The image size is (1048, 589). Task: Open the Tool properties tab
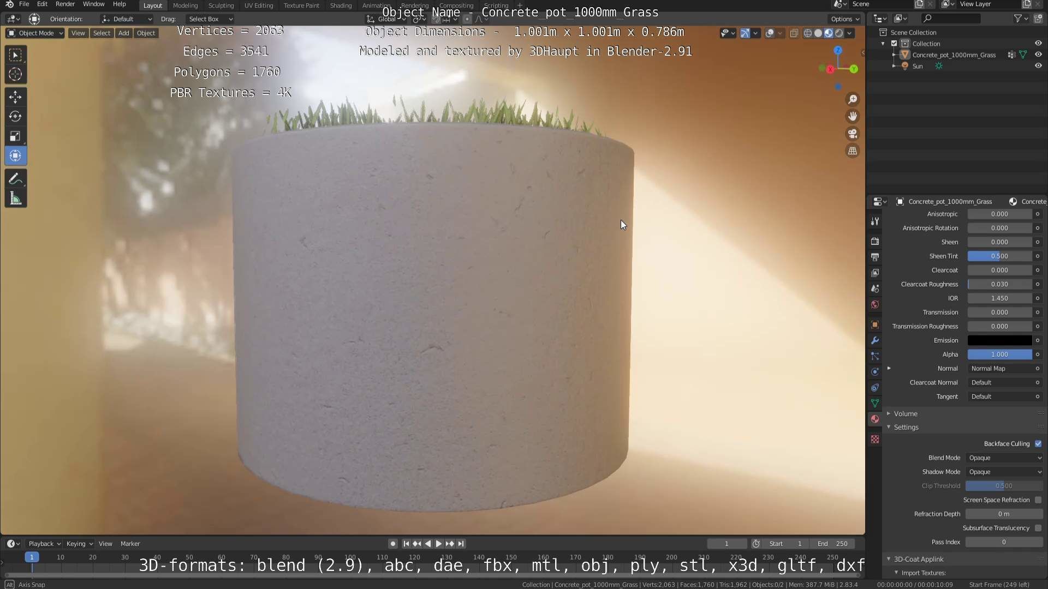tap(875, 221)
